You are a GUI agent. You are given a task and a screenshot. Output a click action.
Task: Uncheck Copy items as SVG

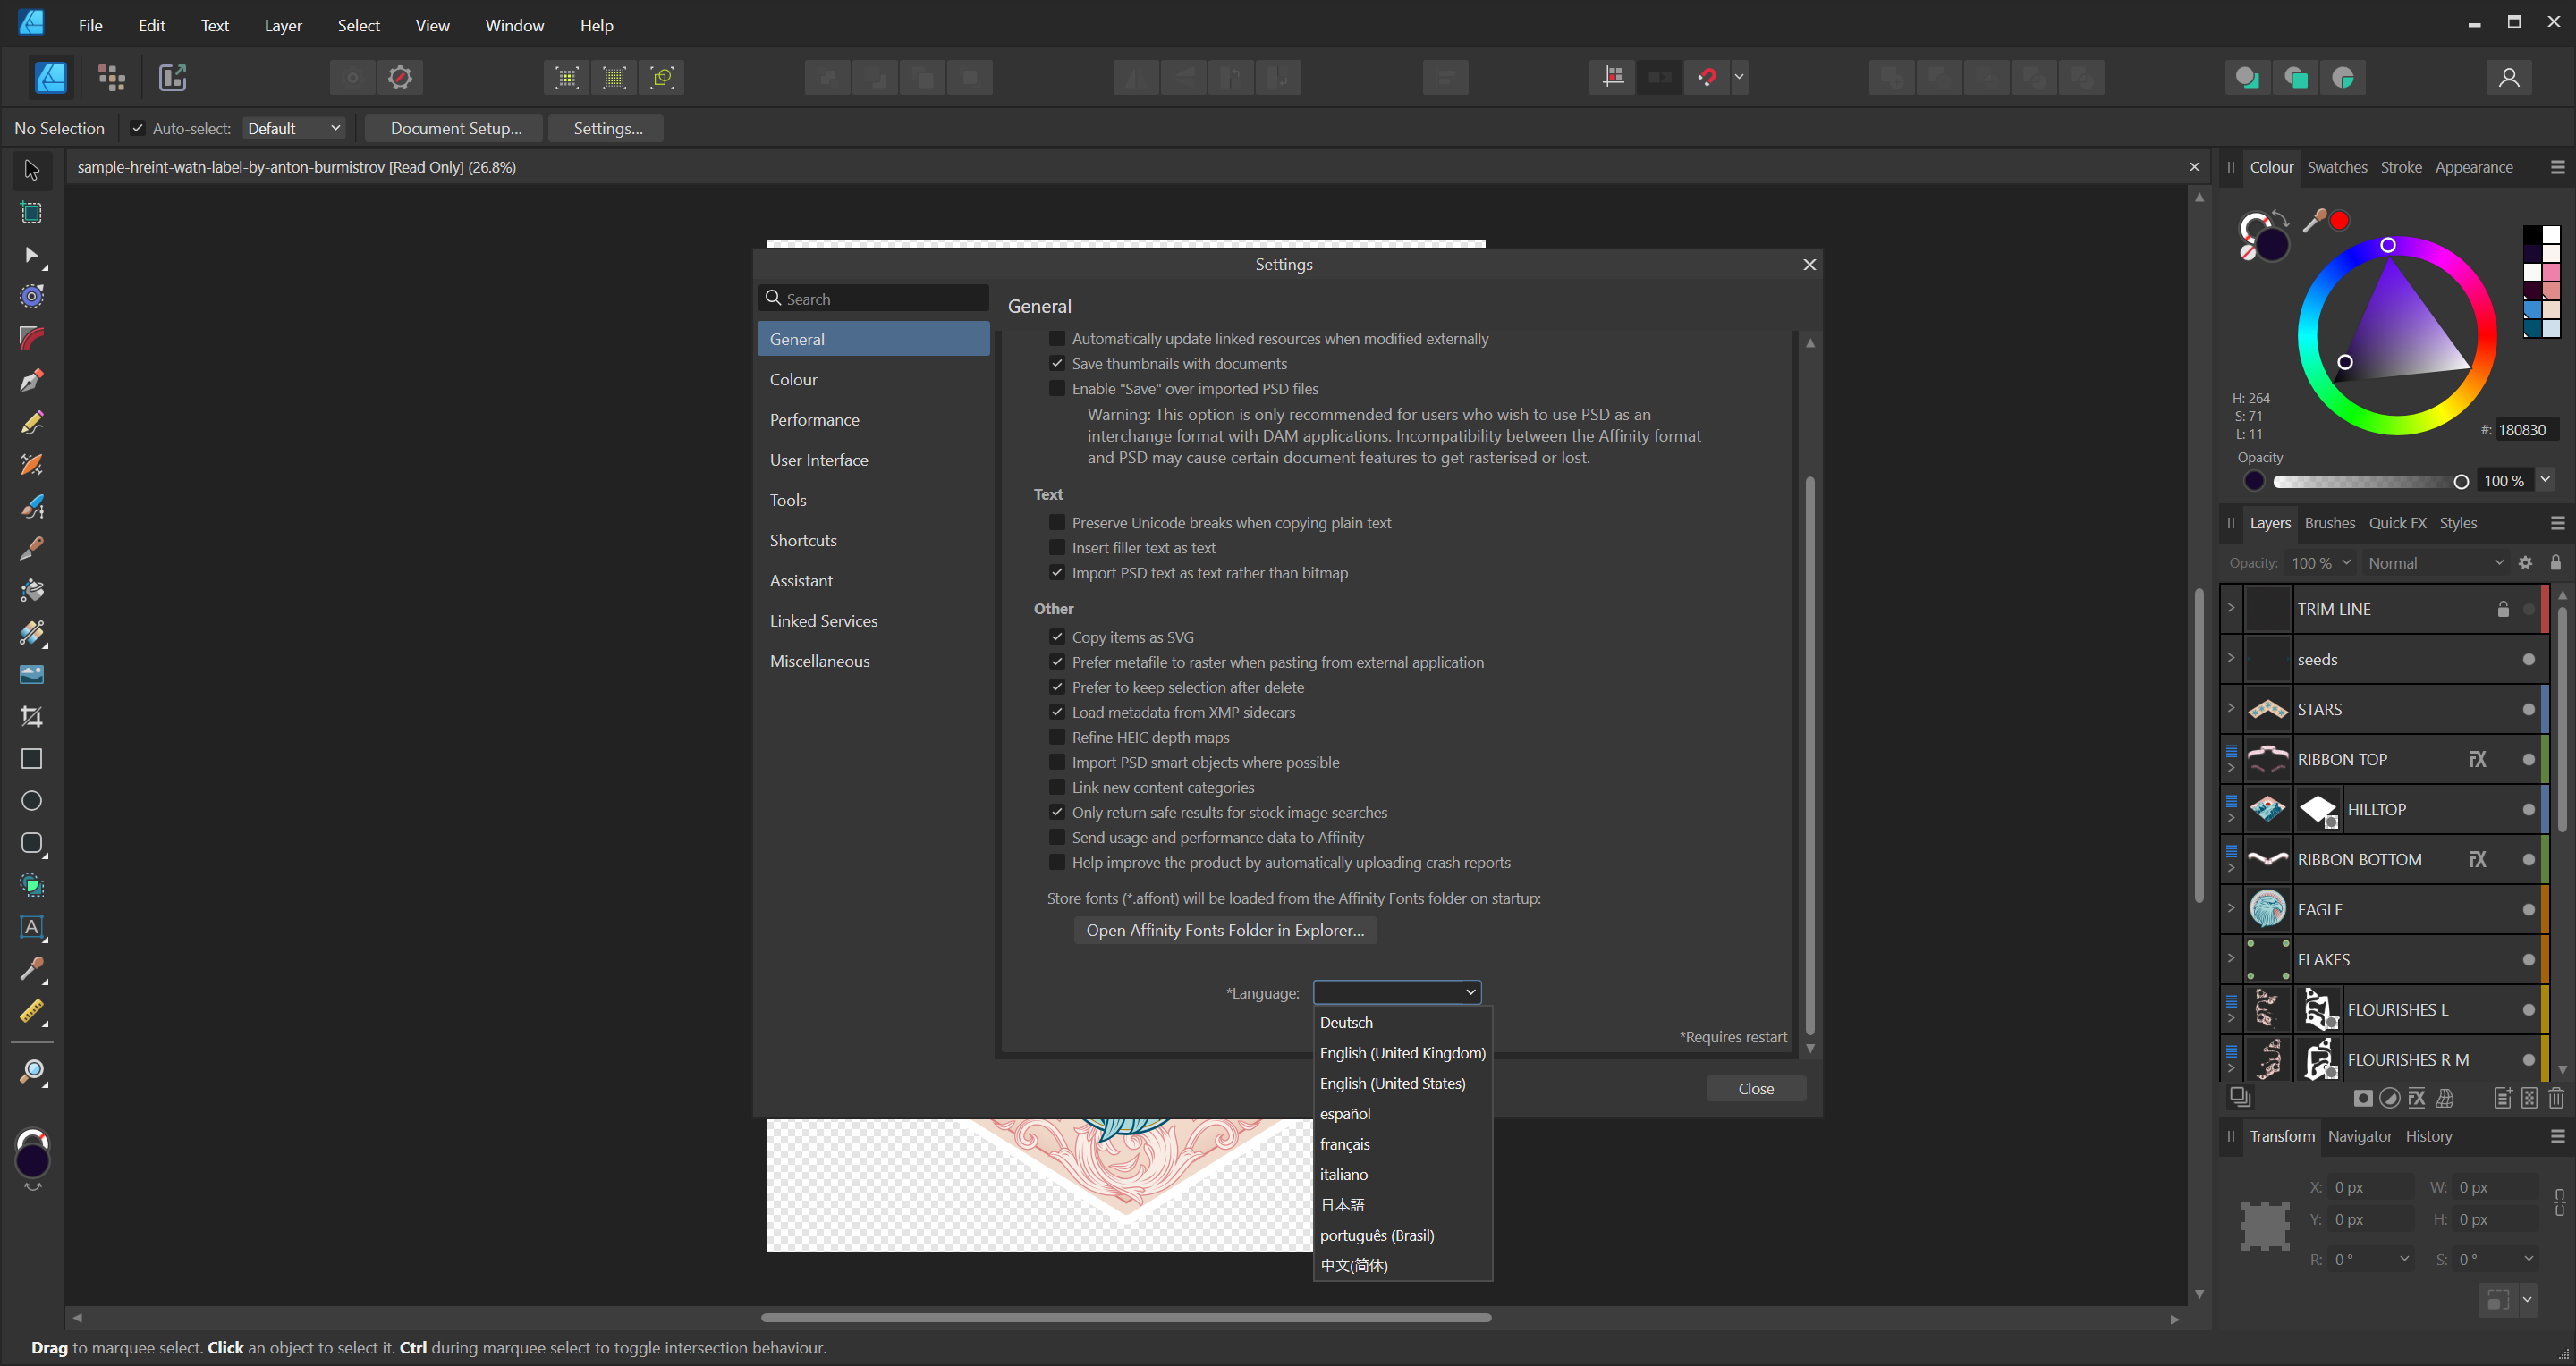(1056, 637)
